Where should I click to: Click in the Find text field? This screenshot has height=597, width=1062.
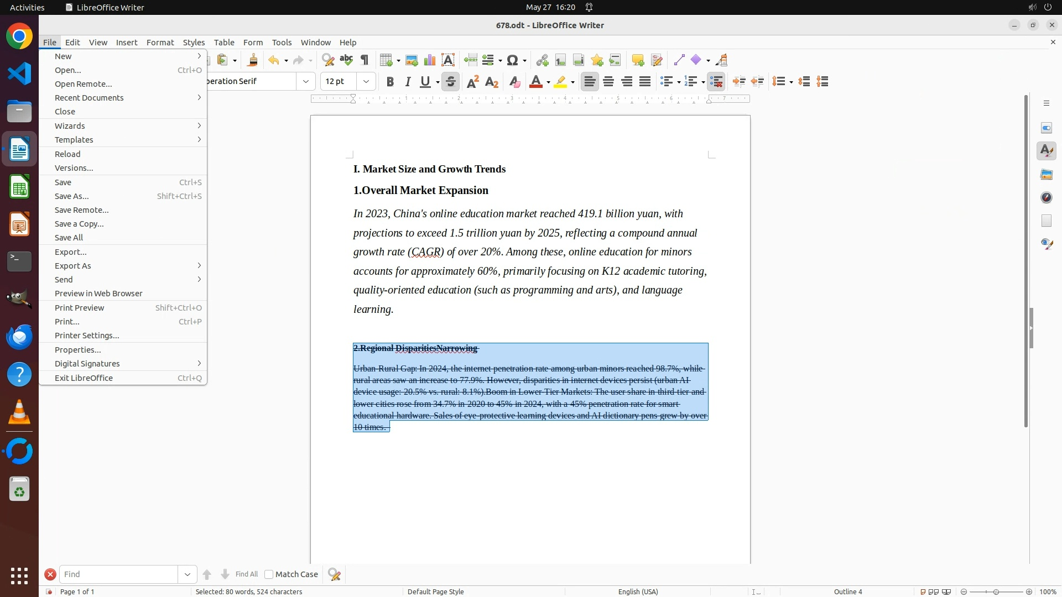(118, 574)
